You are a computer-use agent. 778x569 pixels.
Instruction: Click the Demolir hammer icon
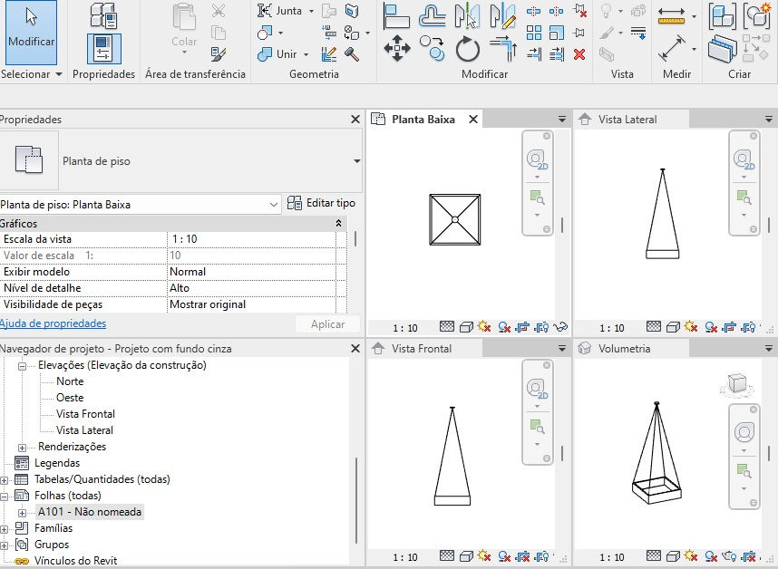tap(352, 54)
